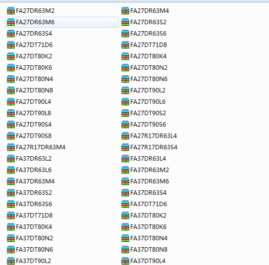269x265 pixels.
Task: Select the file name FA37DT80N8
Action: coord(149,250)
